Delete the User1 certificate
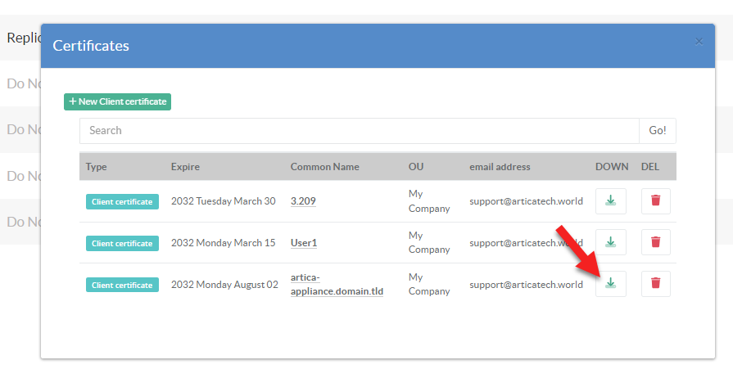Image resolution: width=733 pixels, height=378 pixels. click(x=655, y=242)
